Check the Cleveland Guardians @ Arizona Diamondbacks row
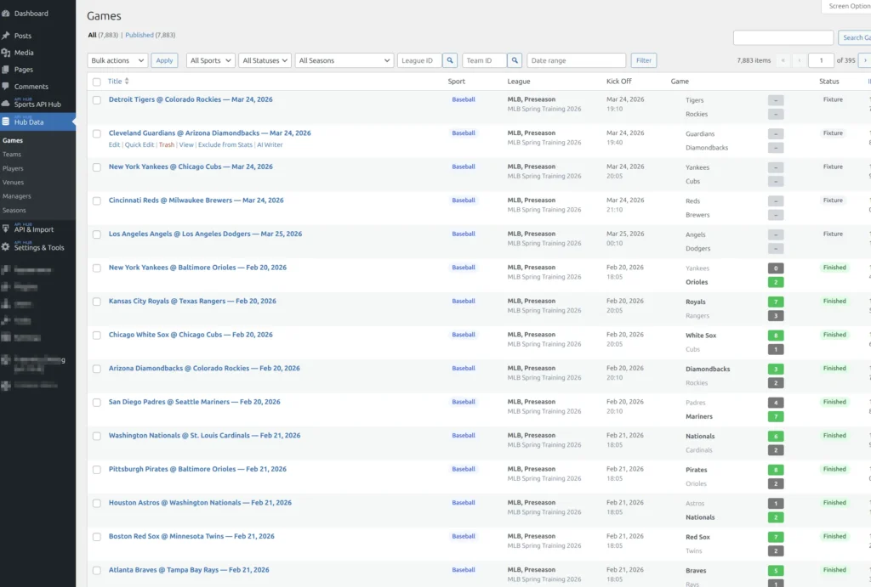The image size is (871, 587). click(x=97, y=133)
